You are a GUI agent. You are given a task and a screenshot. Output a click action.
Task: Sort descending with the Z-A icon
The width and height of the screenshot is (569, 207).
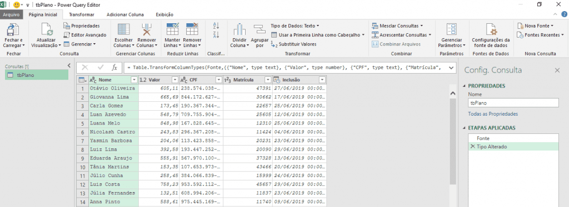click(216, 35)
